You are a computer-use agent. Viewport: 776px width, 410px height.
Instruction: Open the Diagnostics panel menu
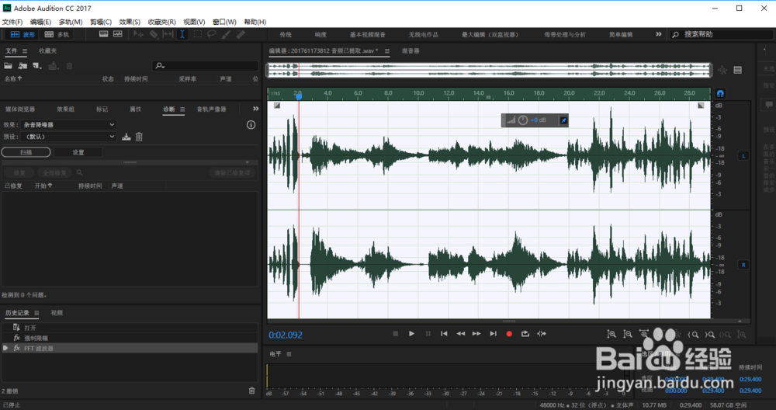pyautogui.click(x=182, y=109)
